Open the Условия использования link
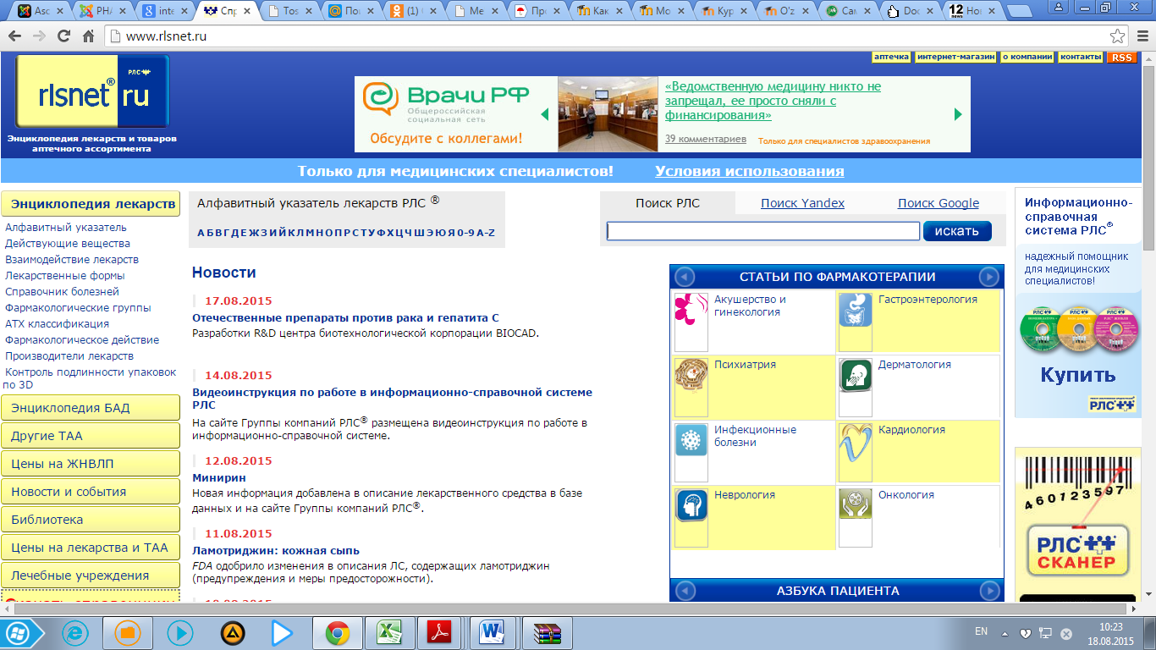 pos(749,171)
